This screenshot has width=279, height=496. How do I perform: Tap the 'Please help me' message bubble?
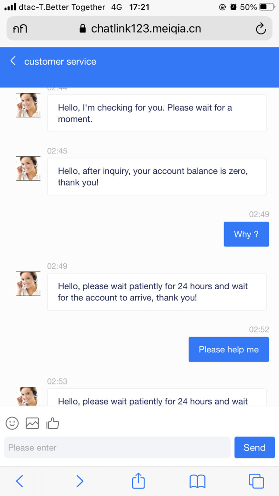click(229, 349)
